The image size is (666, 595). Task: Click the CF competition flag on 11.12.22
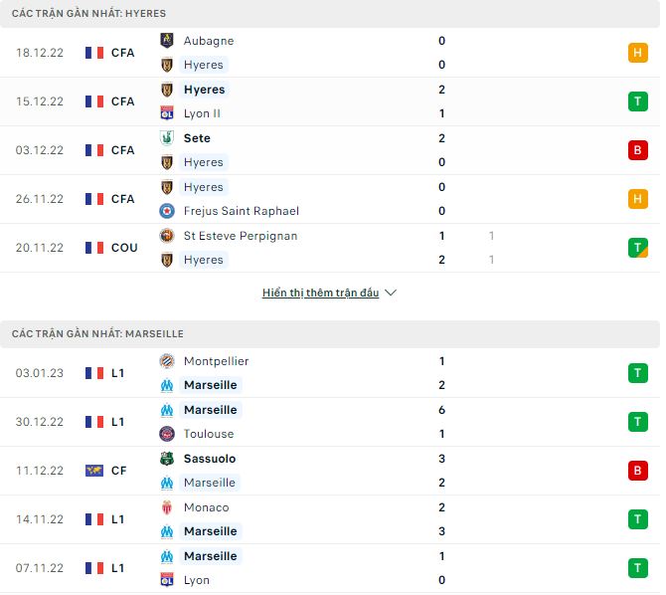click(x=94, y=471)
